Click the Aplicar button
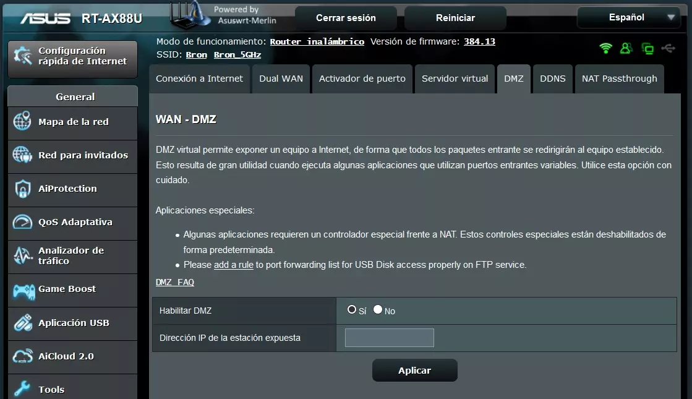692x399 pixels. [414, 370]
